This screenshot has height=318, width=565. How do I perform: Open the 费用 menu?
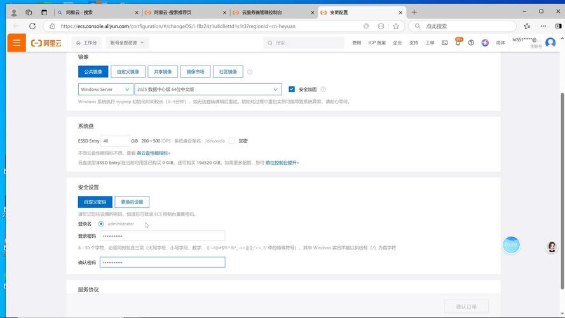(357, 43)
